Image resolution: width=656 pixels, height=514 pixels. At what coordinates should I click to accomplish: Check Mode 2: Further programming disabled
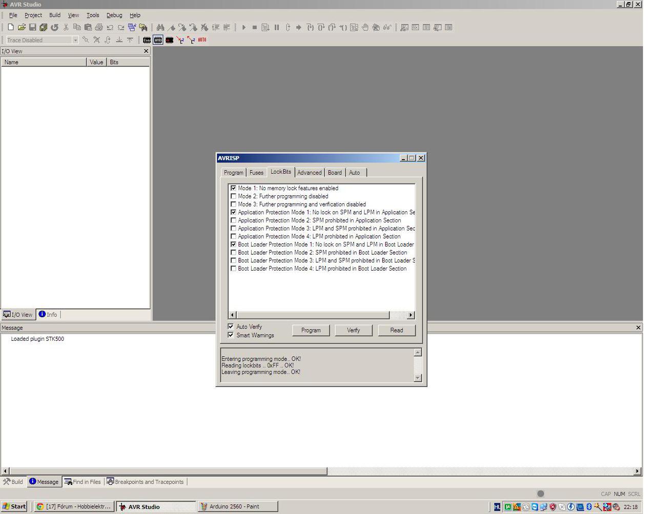click(x=234, y=196)
